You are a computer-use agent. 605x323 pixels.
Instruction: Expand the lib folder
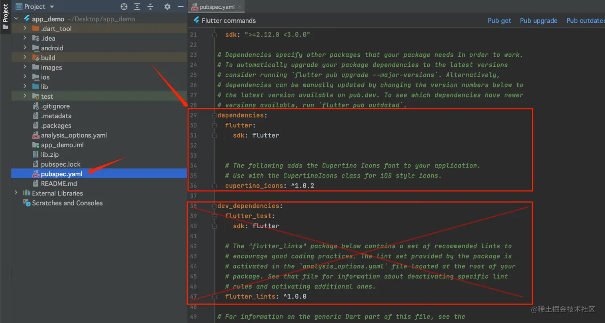(x=25, y=87)
